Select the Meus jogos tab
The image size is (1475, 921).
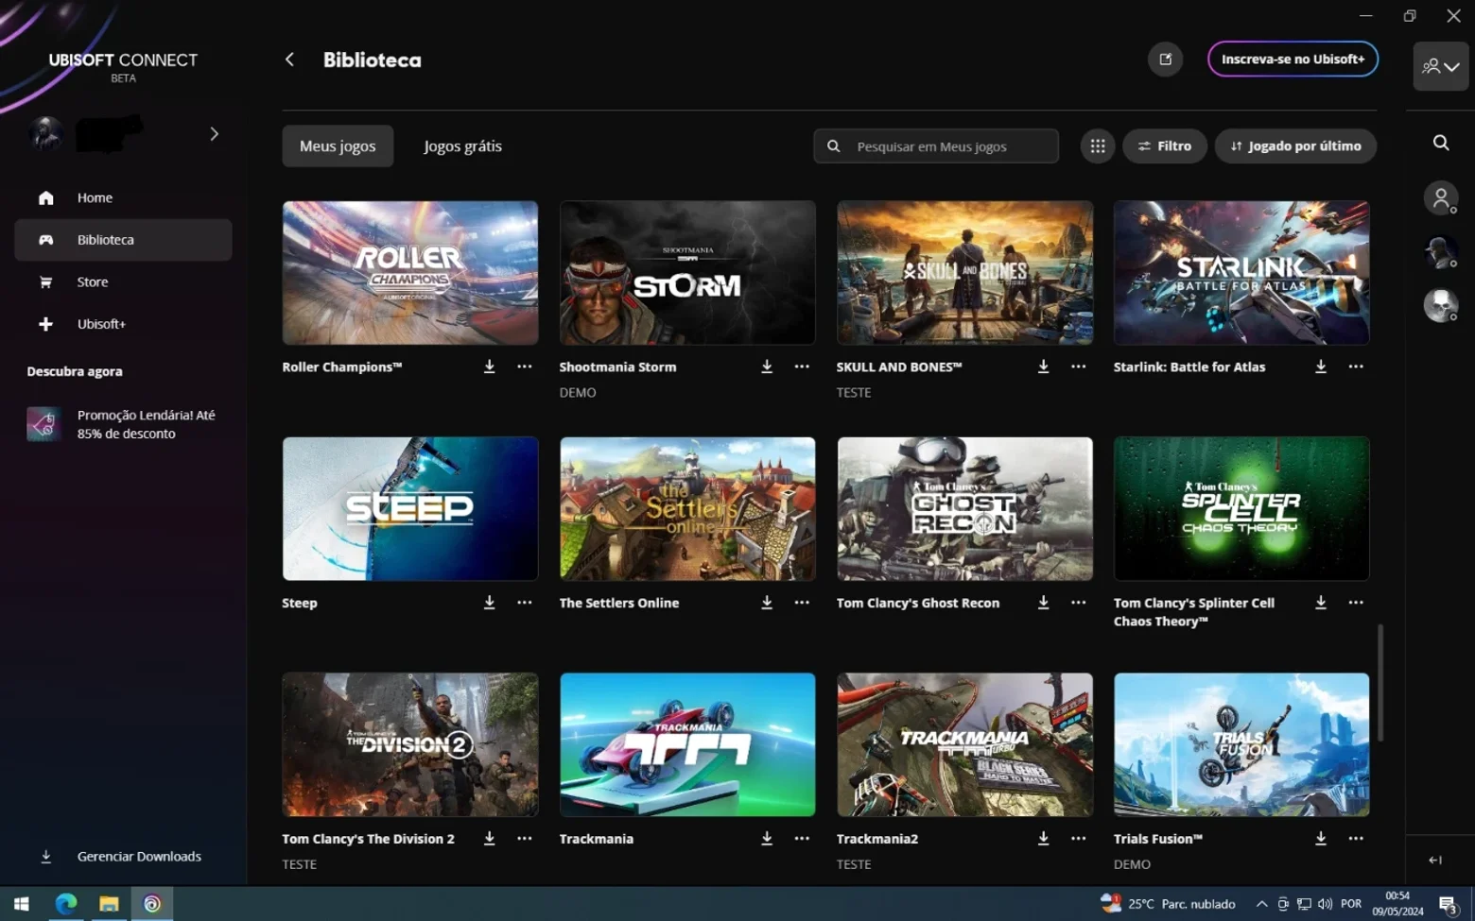(x=338, y=146)
